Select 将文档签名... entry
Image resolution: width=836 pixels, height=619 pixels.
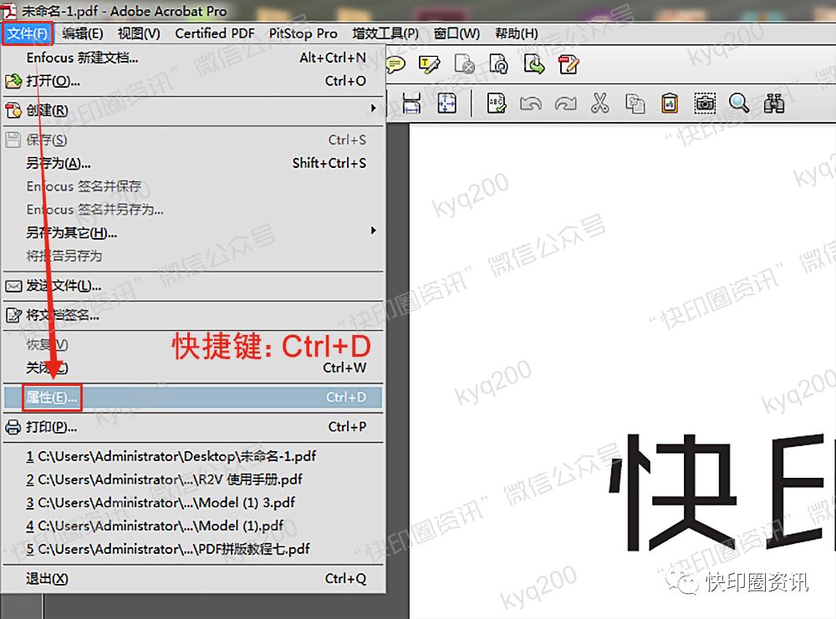pos(194,316)
